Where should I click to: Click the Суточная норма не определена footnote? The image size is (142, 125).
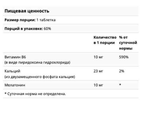pos(37,94)
